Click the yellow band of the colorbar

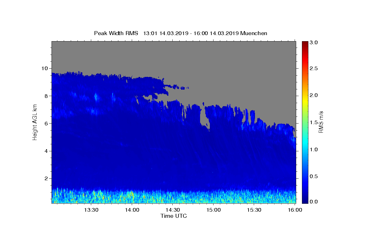point(305,101)
